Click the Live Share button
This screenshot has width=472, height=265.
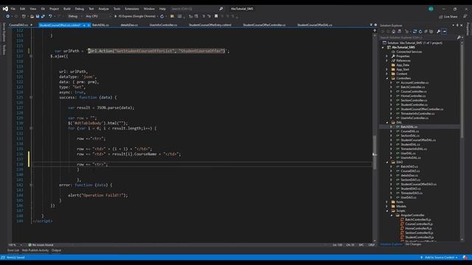coord(448,16)
